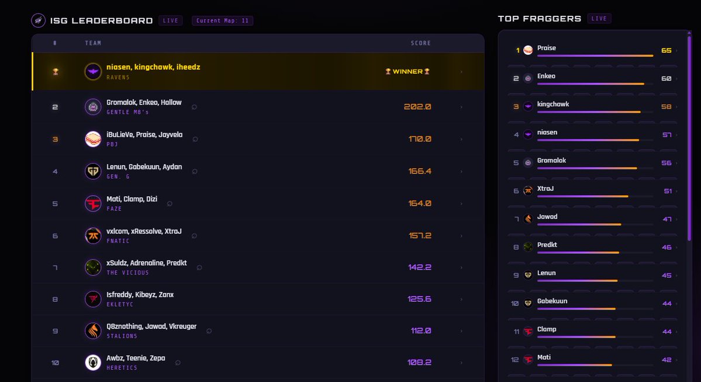Click Praise's kill progress bar
The image size is (701, 382).
click(x=595, y=56)
